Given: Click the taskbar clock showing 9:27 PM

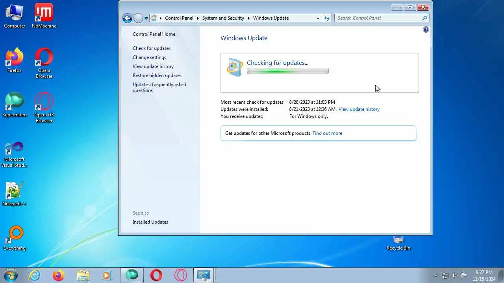Looking at the screenshot, I should coord(484,276).
